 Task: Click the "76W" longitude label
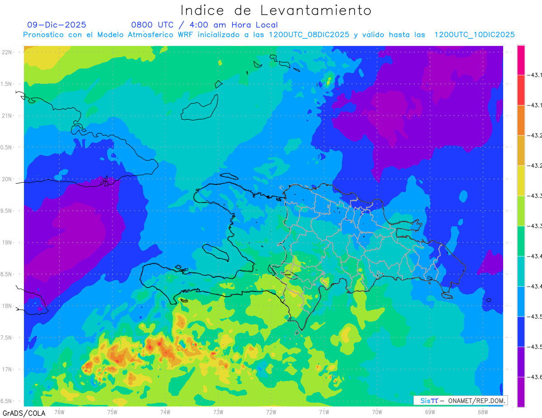tap(59, 412)
